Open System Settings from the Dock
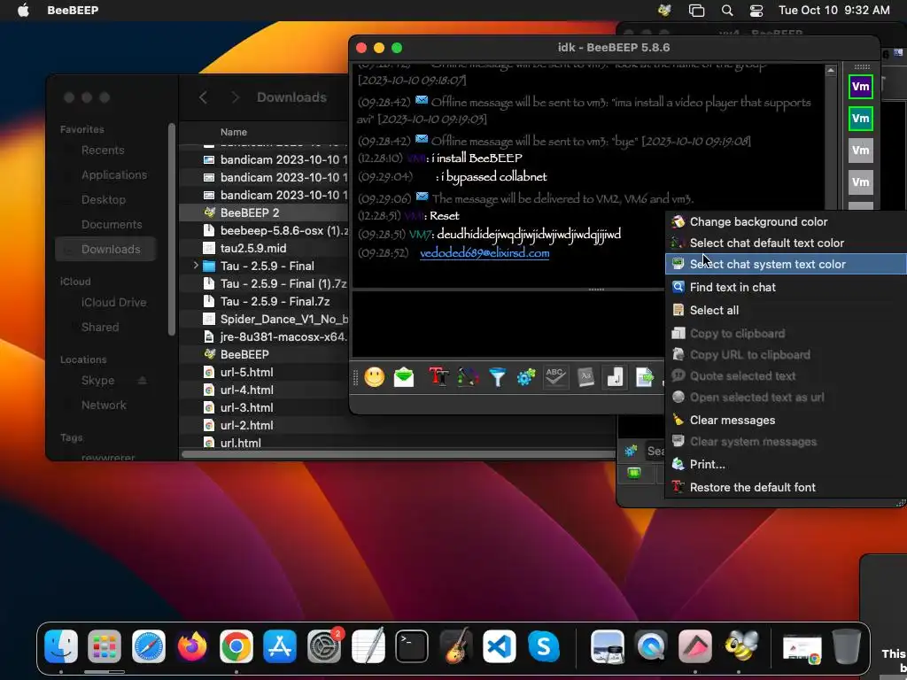Viewport: 907px width, 680px height. [x=324, y=645]
